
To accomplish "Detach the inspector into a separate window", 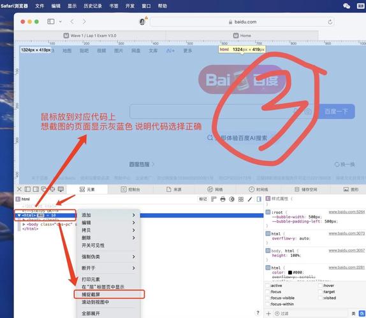I will click(43, 190).
